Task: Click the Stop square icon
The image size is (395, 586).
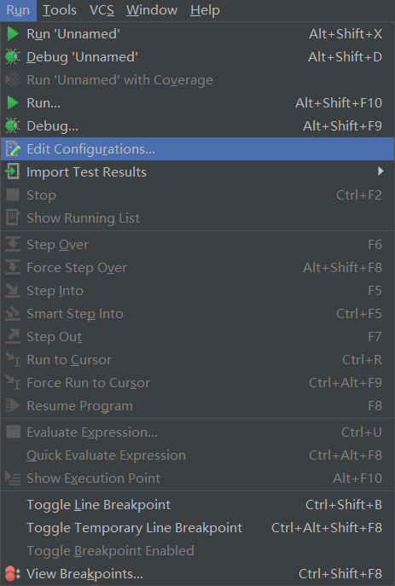Action: [13, 194]
